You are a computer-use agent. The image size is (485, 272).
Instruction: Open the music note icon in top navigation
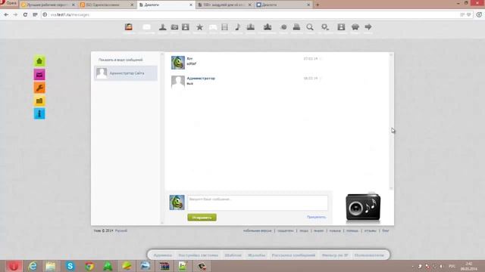click(237, 27)
